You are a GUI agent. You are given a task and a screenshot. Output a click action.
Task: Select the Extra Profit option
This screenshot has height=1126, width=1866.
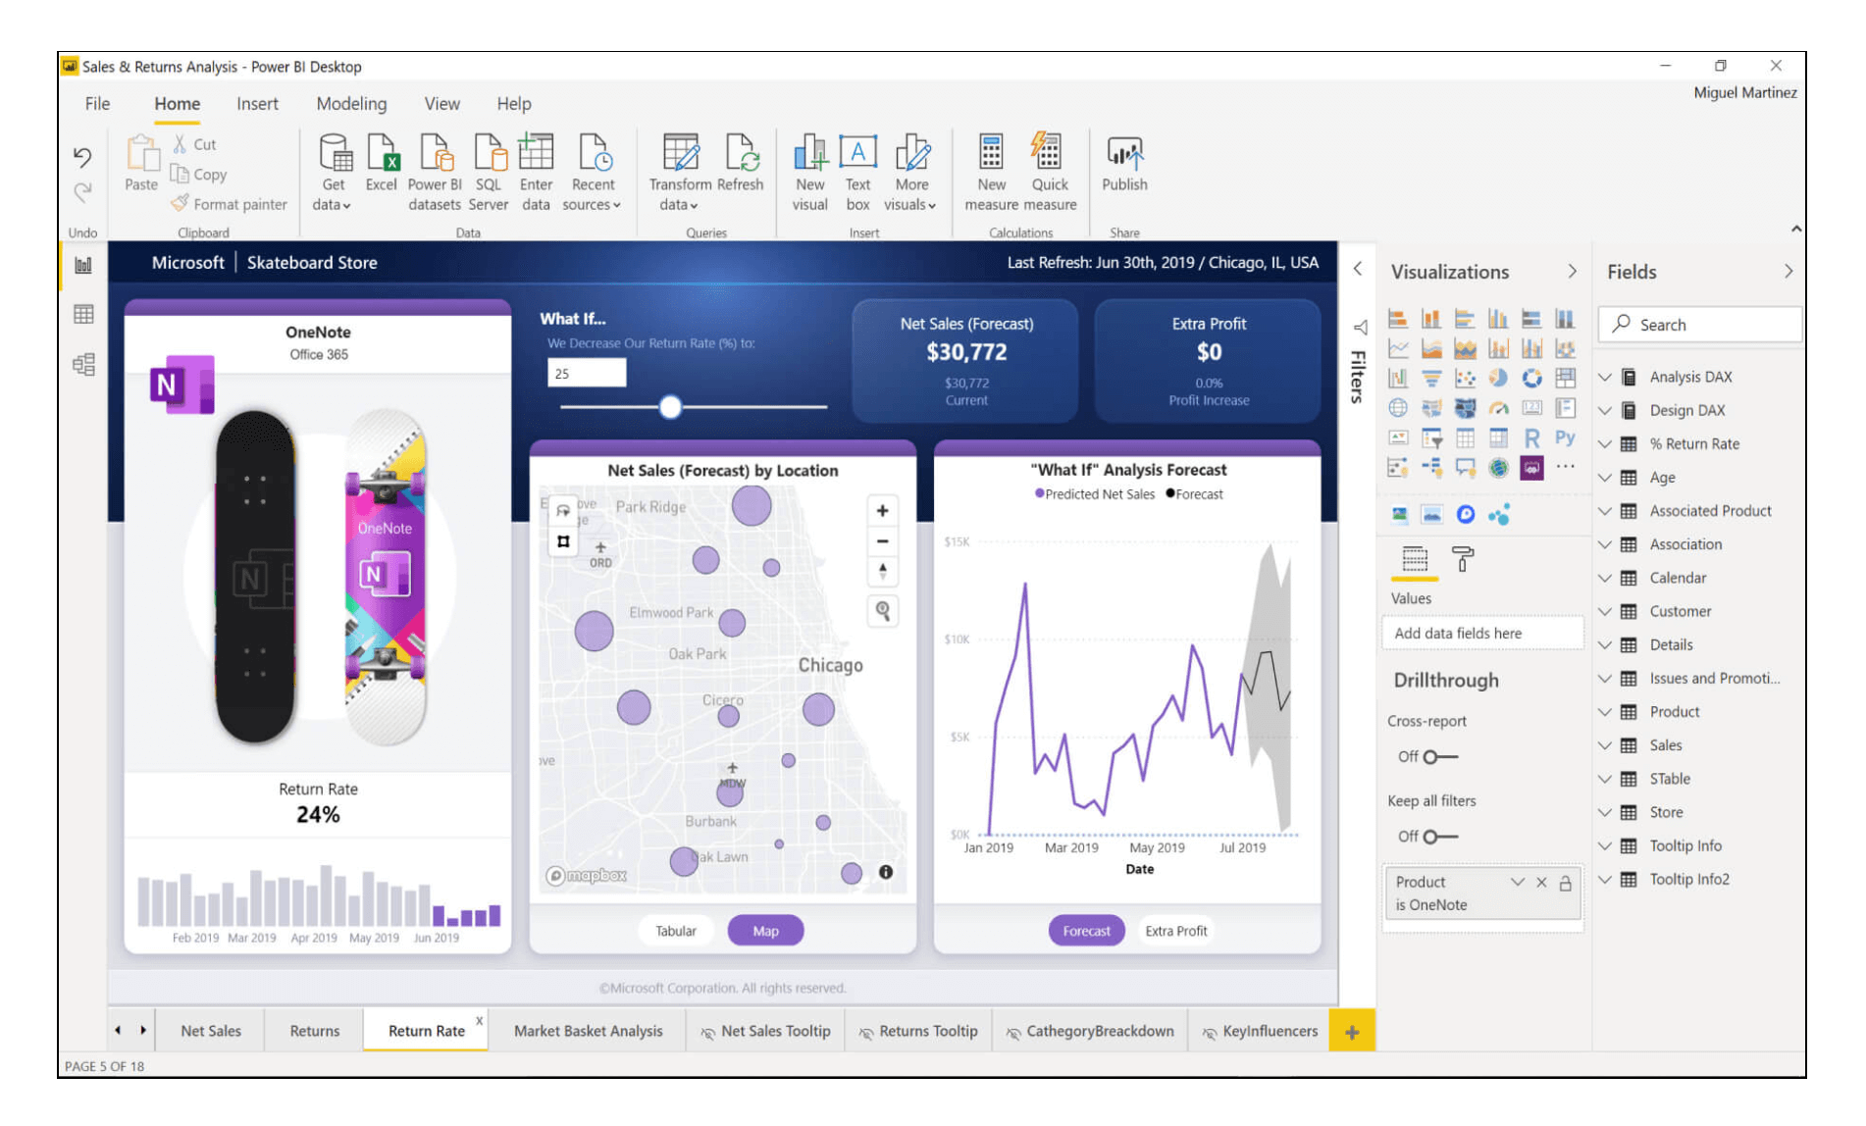tap(1175, 931)
